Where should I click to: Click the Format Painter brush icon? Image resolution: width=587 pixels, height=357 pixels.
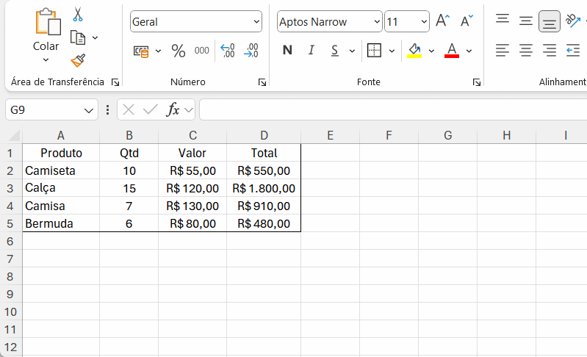click(78, 60)
